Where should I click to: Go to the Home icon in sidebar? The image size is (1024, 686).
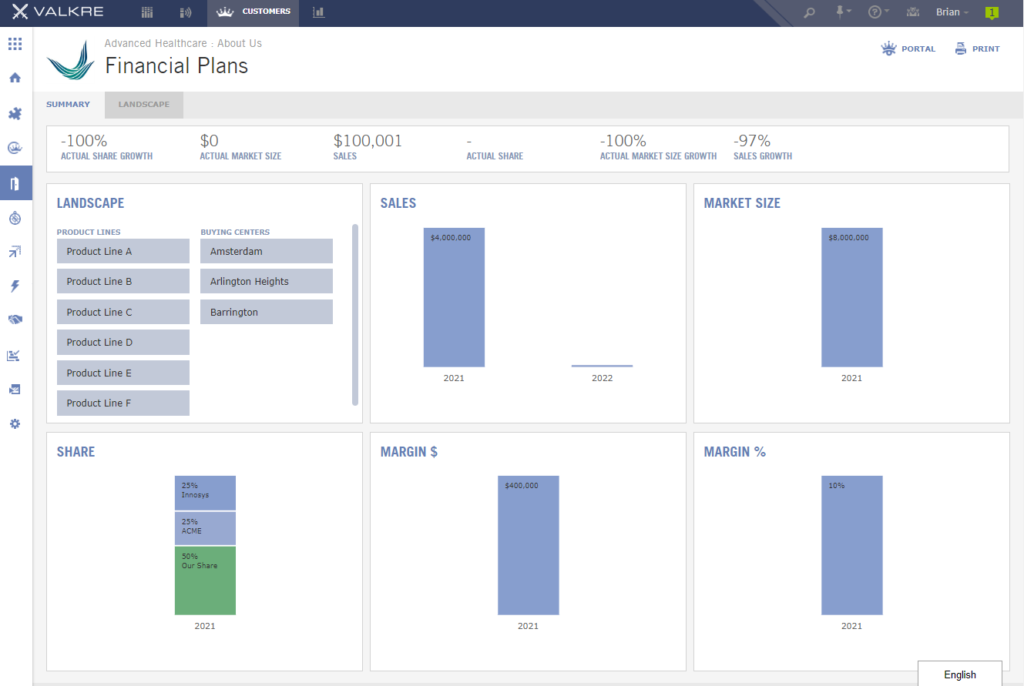(15, 78)
